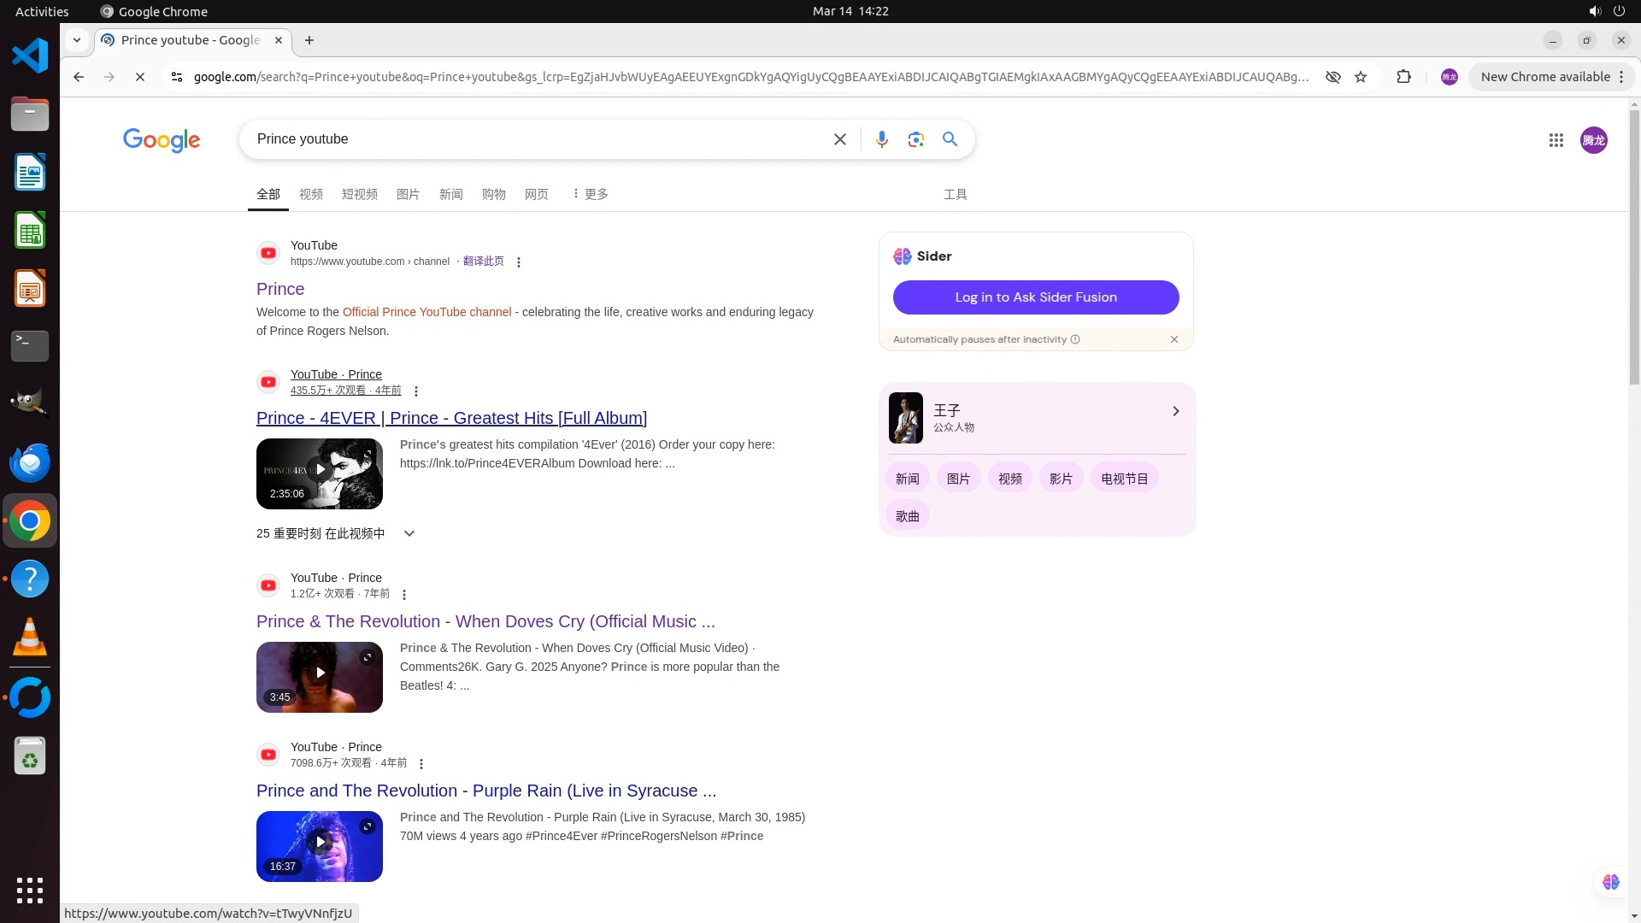Image resolution: width=1641 pixels, height=923 pixels.
Task: Open the Google apps grid
Action: 1556,140
